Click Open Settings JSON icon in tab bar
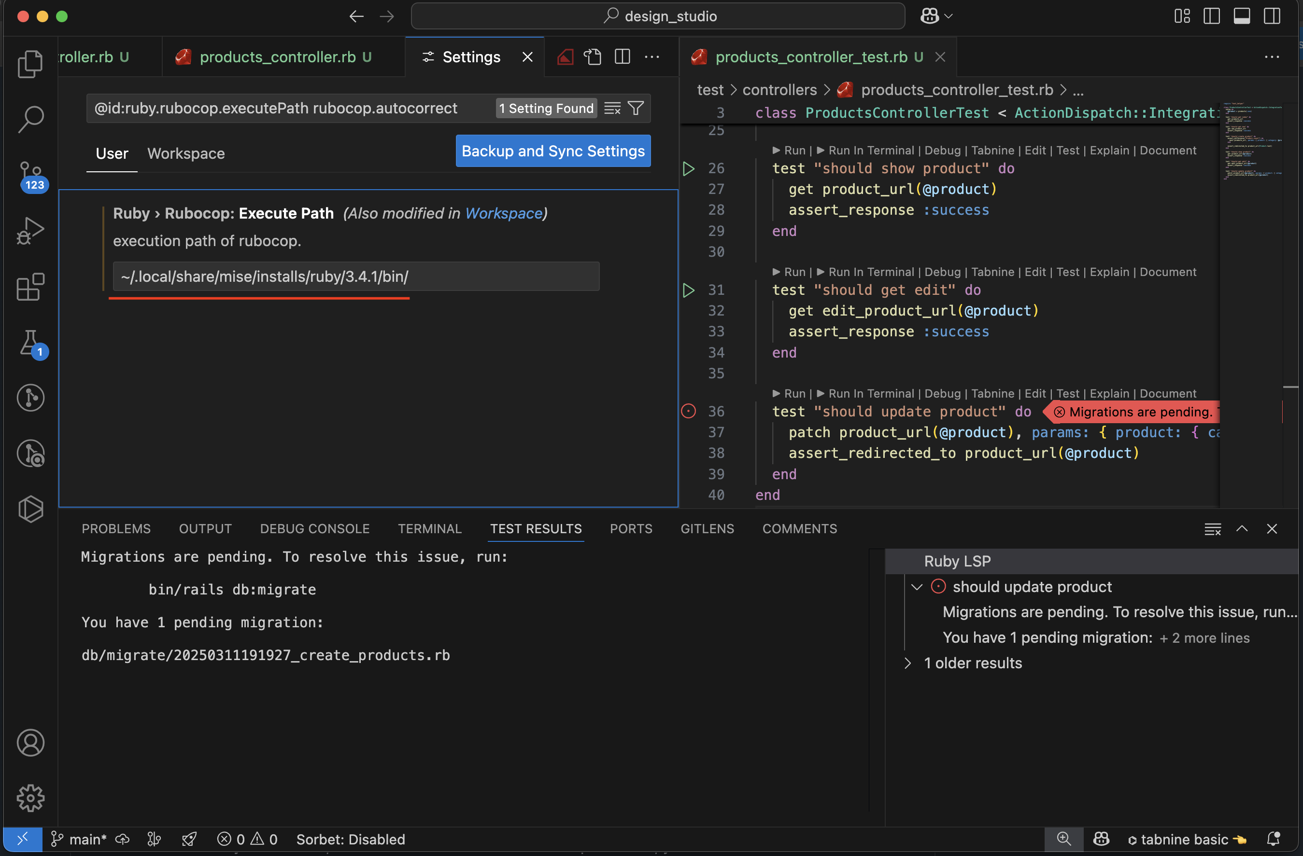This screenshot has height=856, width=1303. pos(593,57)
